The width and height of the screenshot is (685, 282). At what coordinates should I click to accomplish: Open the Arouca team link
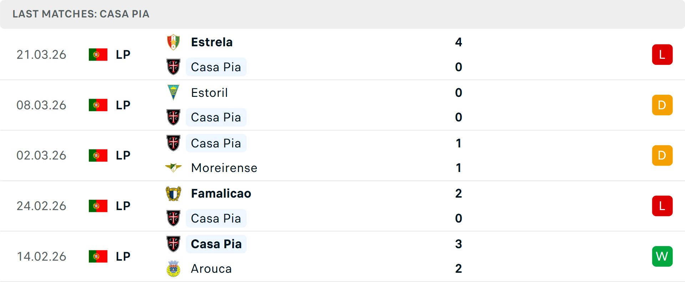(211, 269)
